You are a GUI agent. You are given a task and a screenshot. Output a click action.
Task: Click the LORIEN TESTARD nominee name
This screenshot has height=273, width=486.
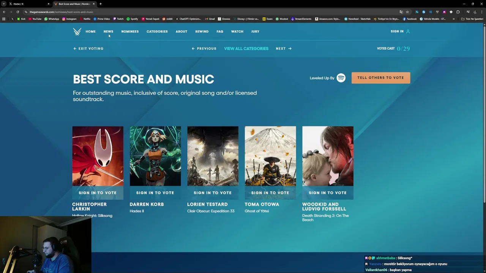(x=207, y=204)
